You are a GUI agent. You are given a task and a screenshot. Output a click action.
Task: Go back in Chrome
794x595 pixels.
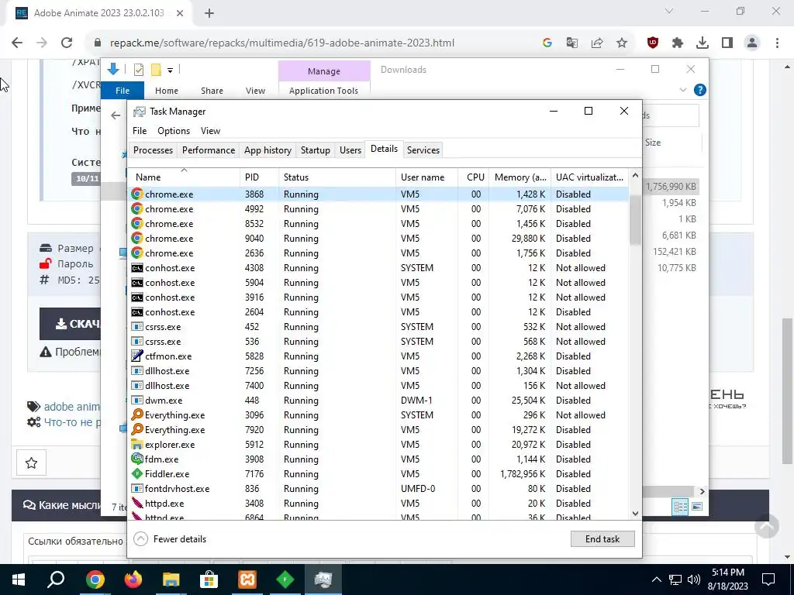point(17,43)
